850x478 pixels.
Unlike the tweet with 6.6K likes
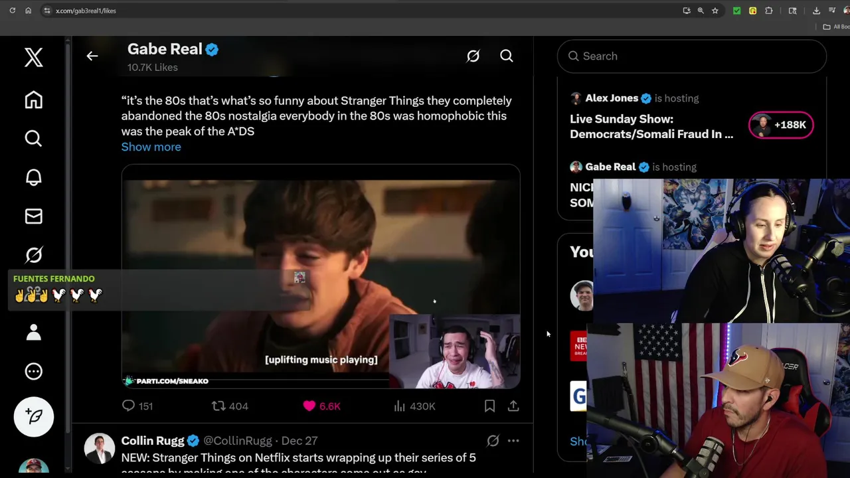(x=321, y=406)
